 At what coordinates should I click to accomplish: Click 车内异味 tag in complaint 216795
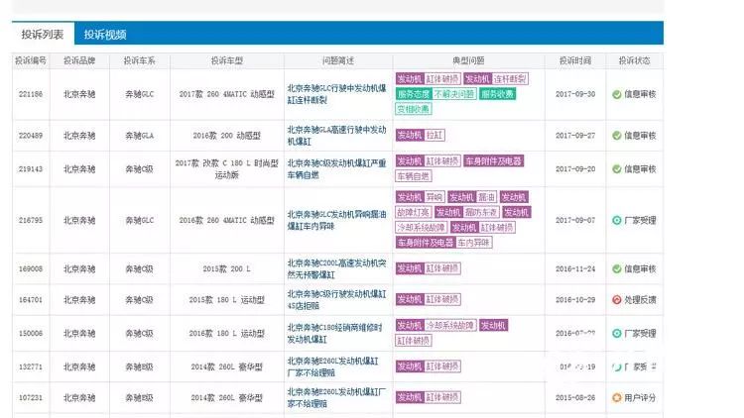pyautogui.click(x=473, y=243)
